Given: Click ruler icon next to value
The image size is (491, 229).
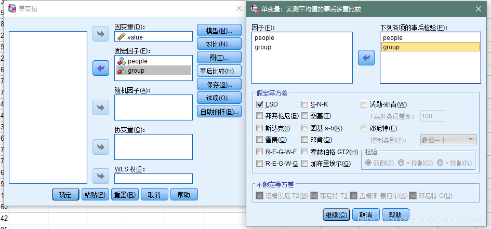Looking at the screenshot, I should coord(121,37).
